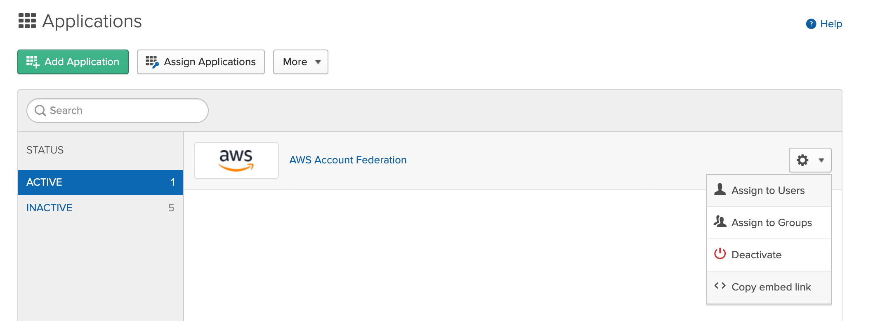This screenshot has width=873, height=321.
Task: Open the More dropdown menu
Action: coord(300,62)
